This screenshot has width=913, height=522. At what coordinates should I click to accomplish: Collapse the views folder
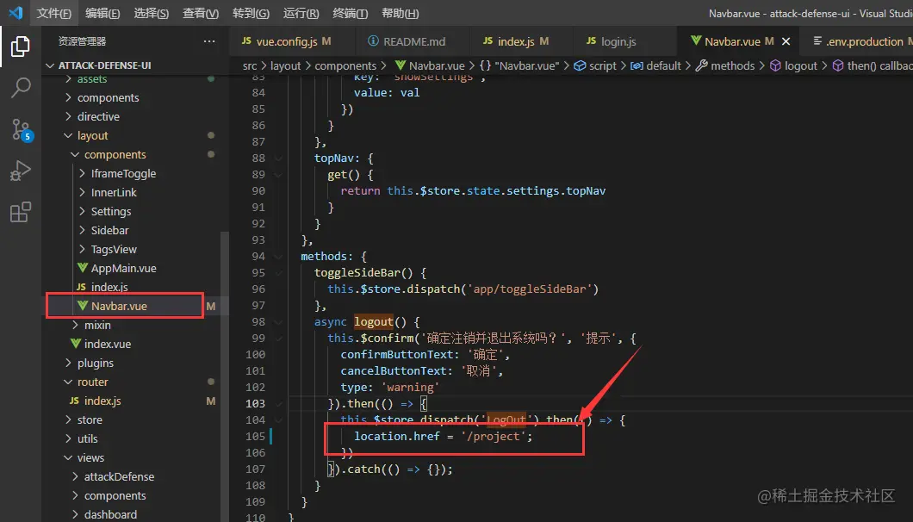90,458
